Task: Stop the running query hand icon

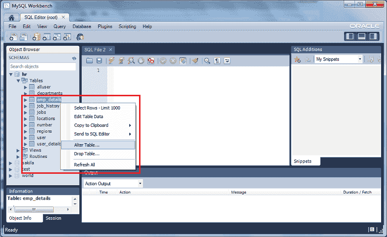Action: click(x=141, y=61)
